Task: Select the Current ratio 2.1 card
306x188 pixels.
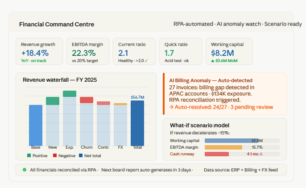Action: [134, 51]
